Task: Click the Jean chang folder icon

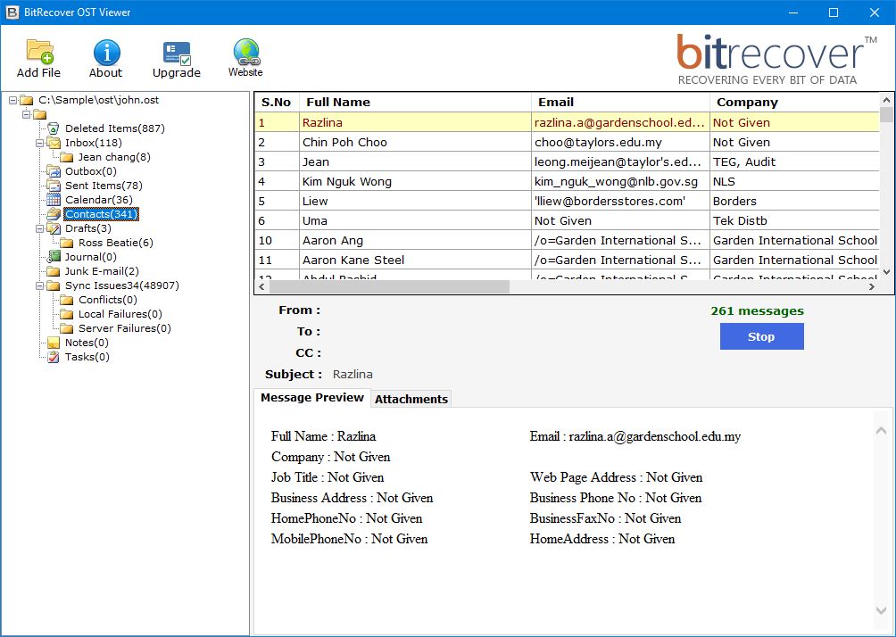Action: coord(67,157)
